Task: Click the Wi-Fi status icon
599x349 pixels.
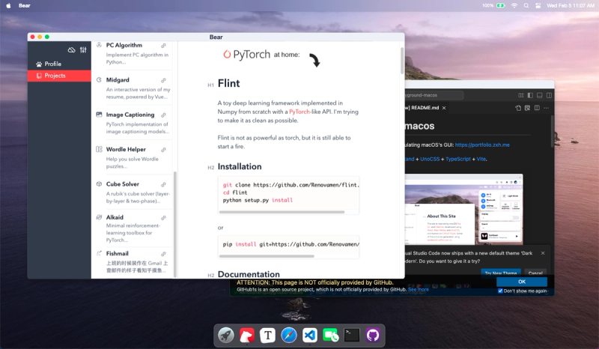Action: tap(514, 5)
